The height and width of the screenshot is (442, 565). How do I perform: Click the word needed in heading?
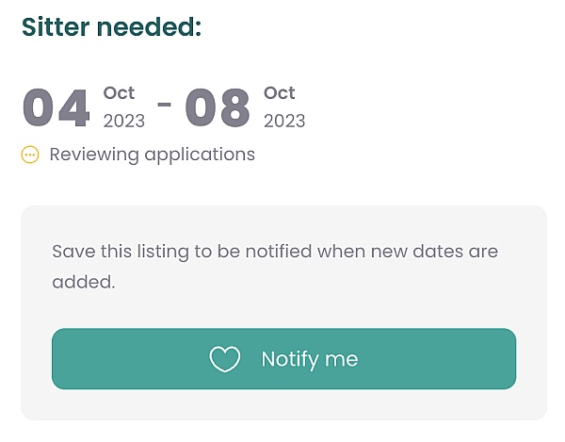pos(149,27)
